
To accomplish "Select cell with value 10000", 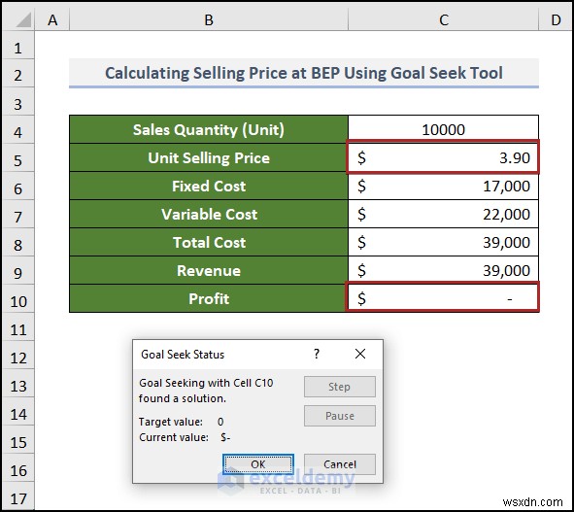I will click(443, 129).
